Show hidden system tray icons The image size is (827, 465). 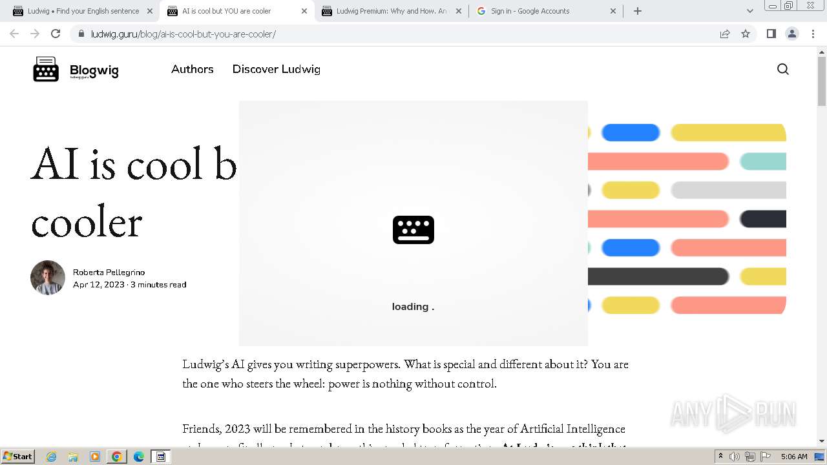(720, 457)
